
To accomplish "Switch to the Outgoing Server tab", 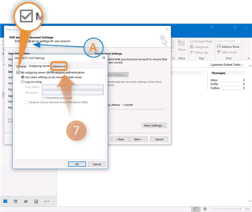I will click(x=39, y=66).
